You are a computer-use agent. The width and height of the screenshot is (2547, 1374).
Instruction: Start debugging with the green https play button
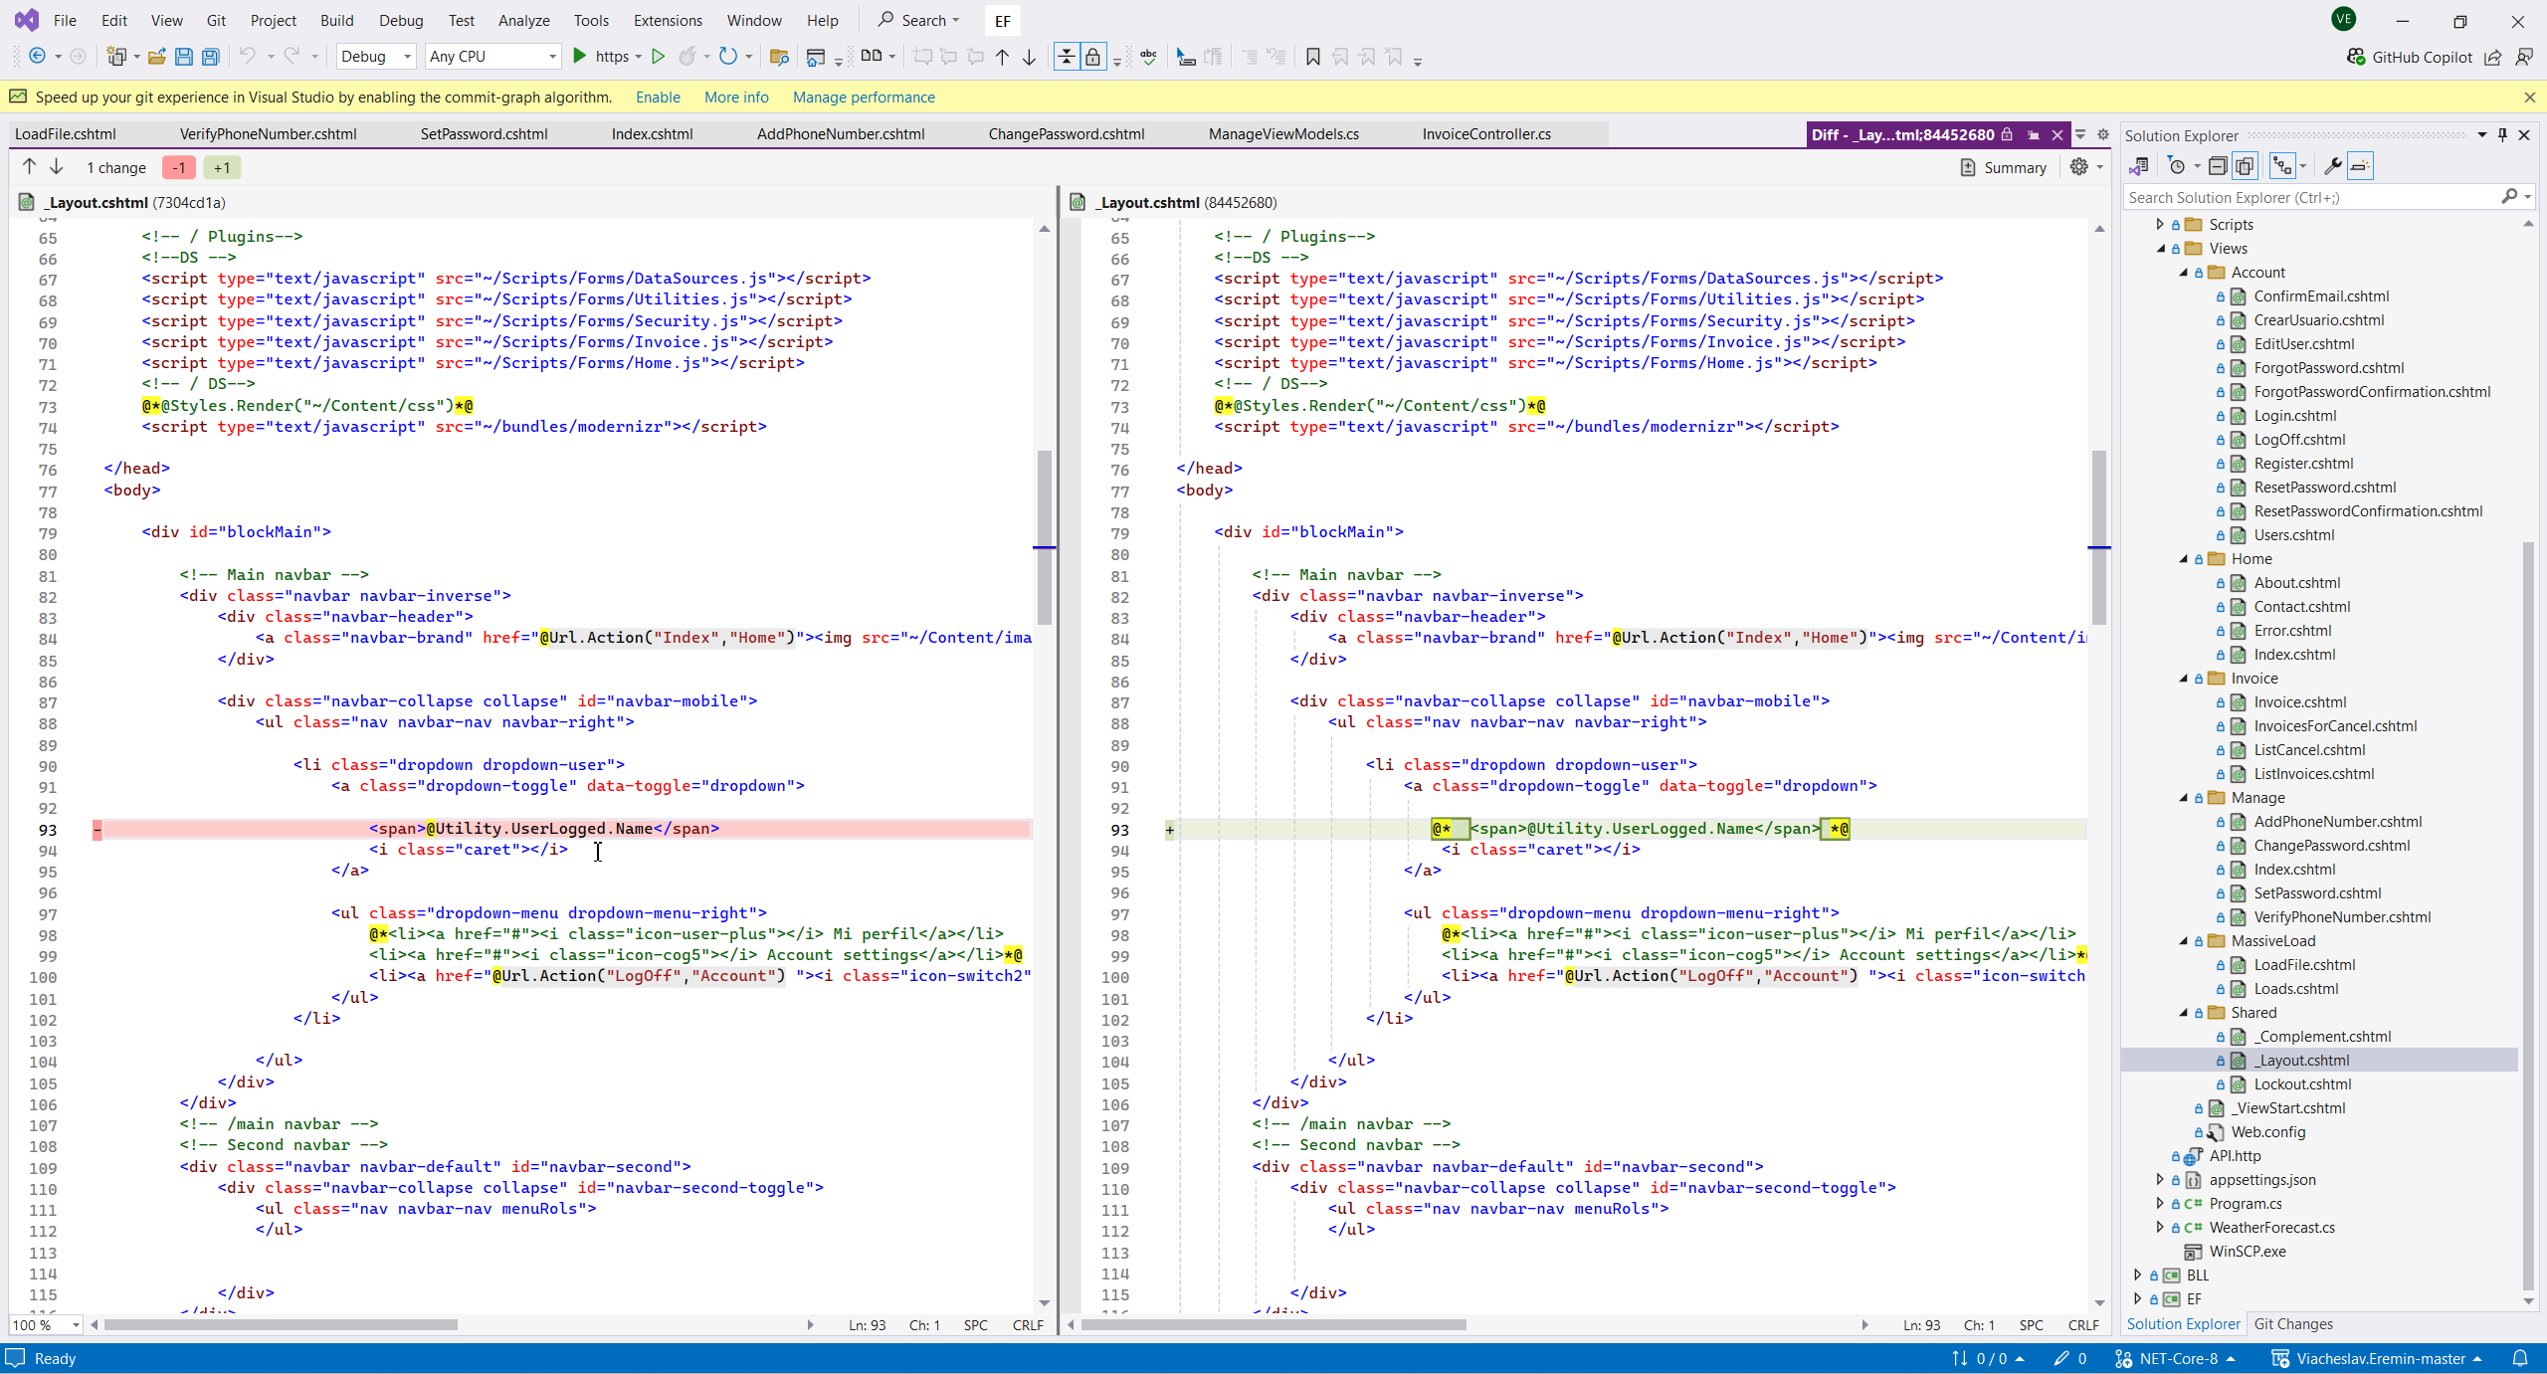point(580,57)
